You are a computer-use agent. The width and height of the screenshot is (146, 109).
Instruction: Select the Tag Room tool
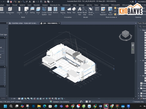[110, 11]
